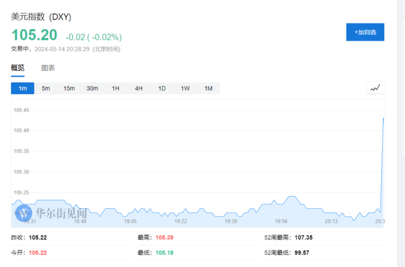Switch chart to 1H timeframe
Image resolution: width=405 pixels, height=267 pixels.
(115, 89)
